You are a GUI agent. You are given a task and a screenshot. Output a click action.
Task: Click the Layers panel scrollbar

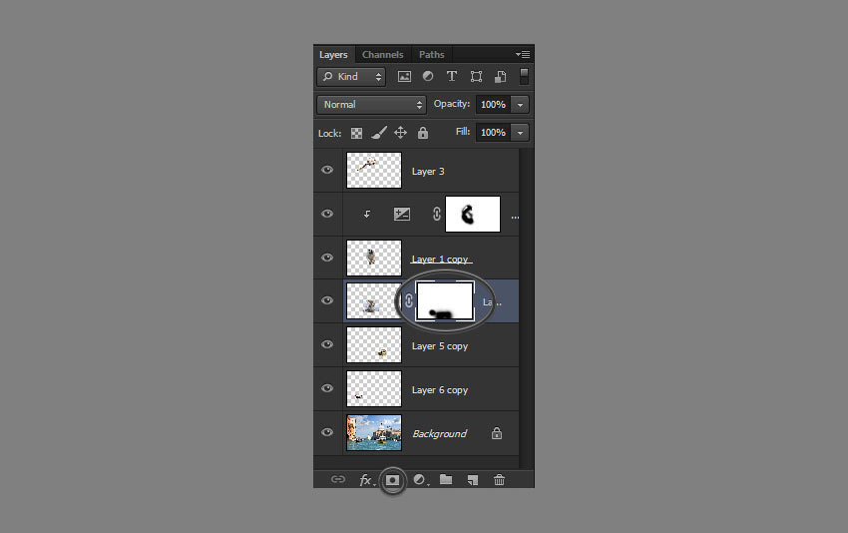pos(526,307)
